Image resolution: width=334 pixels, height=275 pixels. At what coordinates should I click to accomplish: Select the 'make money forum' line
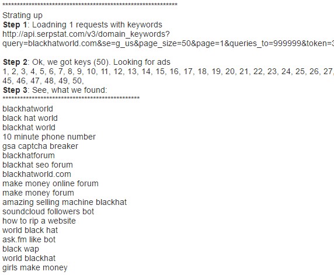39,193
